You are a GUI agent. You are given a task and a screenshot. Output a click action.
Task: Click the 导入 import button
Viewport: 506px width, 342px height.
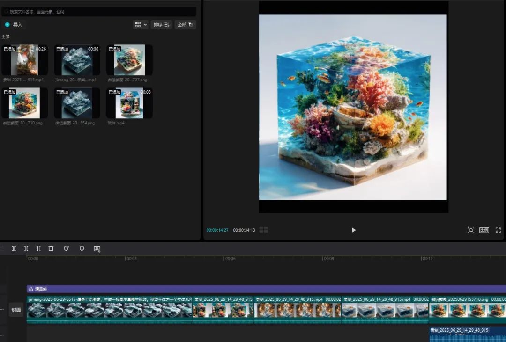pos(14,25)
